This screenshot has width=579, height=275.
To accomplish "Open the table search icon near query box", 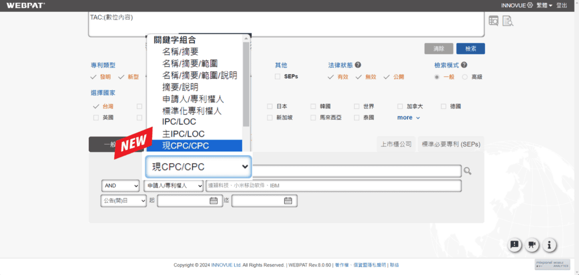I will click(x=494, y=21).
